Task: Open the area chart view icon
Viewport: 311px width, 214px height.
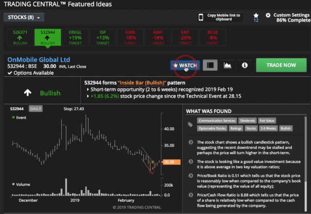Action: pos(227,65)
